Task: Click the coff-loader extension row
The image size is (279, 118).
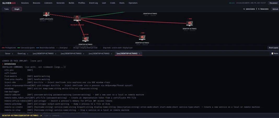Action: click(x=11, y=73)
